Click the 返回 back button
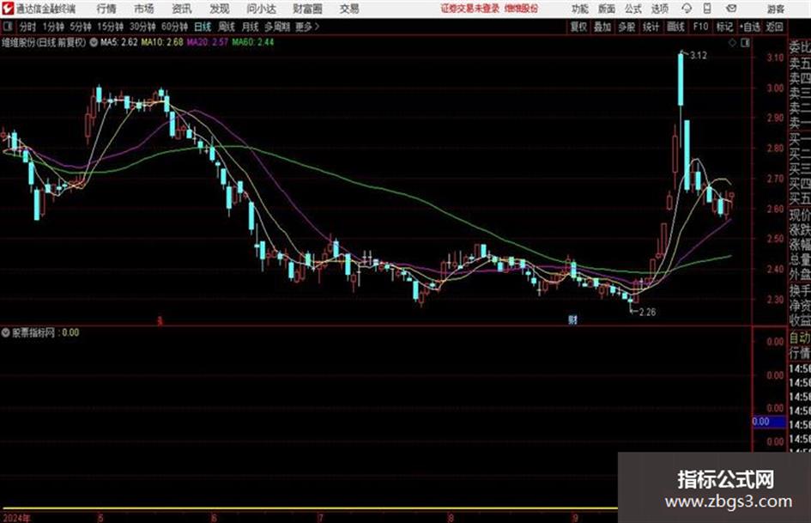Viewport: 811px width, 523px height. point(774,27)
